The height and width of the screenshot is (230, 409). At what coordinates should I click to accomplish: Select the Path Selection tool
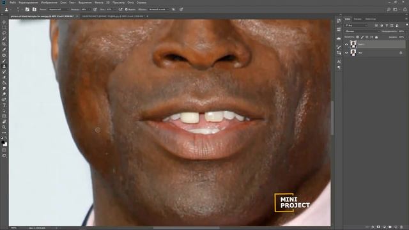coord(4,111)
